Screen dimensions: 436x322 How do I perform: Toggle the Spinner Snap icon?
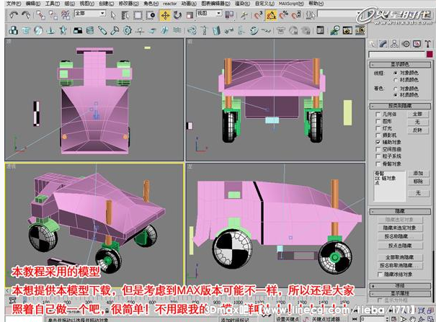click(x=296, y=15)
